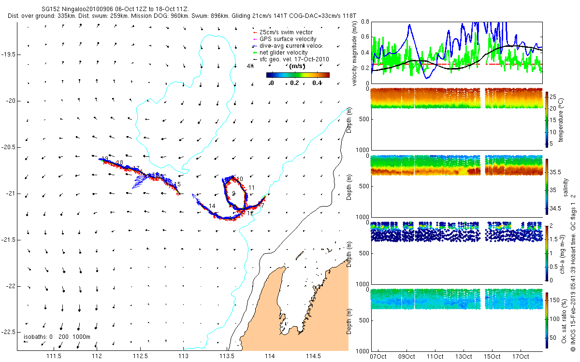This screenshot has width=580, height=362.
Task: Click the 114.5 longitude tick label
Action: click(x=314, y=357)
